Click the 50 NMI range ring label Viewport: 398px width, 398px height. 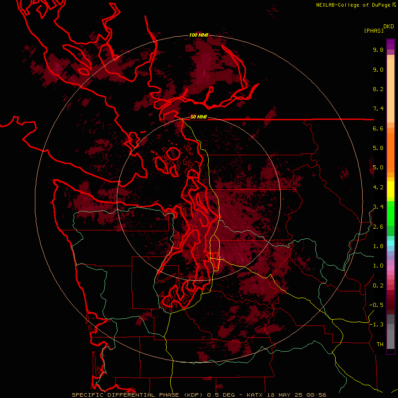[x=199, y=117]
